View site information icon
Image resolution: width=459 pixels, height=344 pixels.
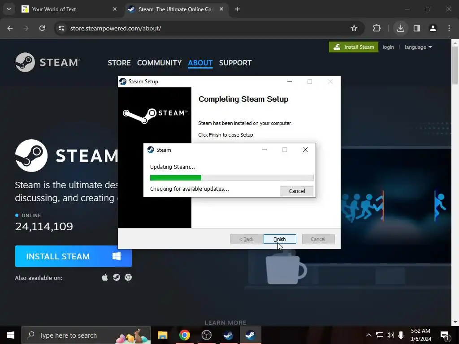[x=61, y=28]
